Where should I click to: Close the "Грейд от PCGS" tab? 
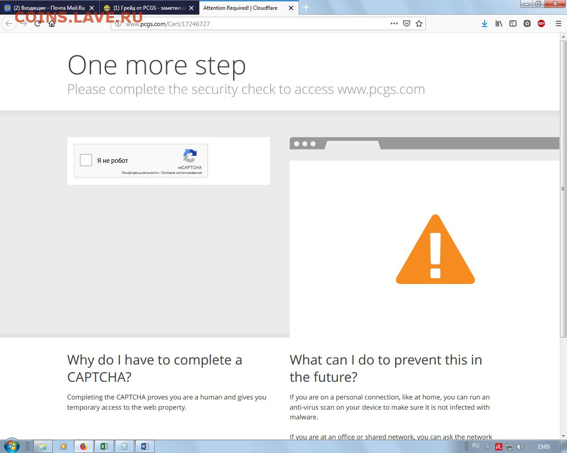tap(191, 8)
